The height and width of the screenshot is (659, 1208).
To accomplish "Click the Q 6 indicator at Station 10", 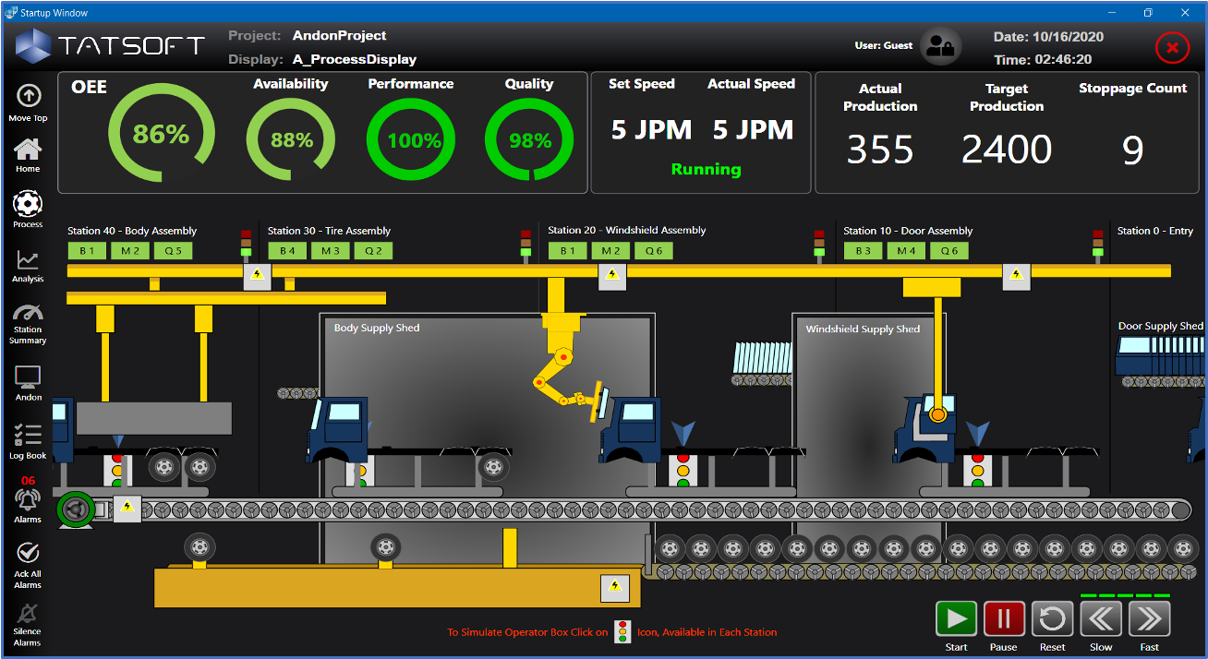I will click(949, 250).
